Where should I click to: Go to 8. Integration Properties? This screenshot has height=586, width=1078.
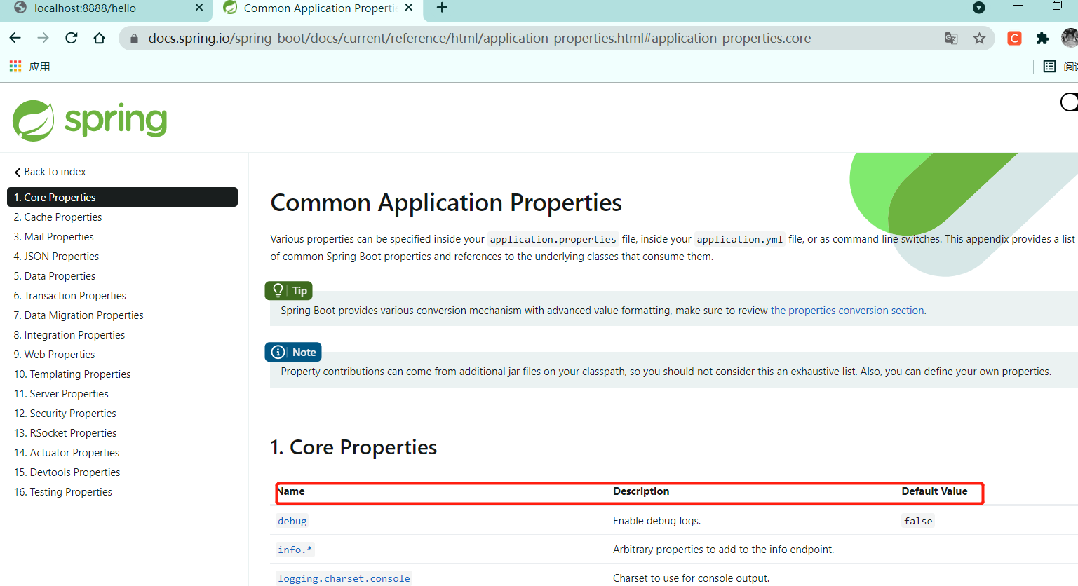pyautogui.click(x=69, y=335)
